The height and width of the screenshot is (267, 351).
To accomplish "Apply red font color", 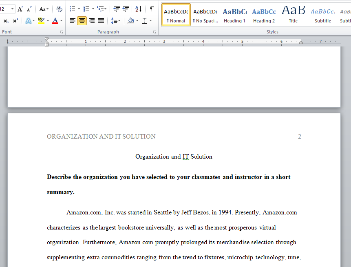I will coord(55,21).
